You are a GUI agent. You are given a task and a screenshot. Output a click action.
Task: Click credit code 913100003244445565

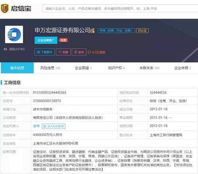[x=50, y=92]
